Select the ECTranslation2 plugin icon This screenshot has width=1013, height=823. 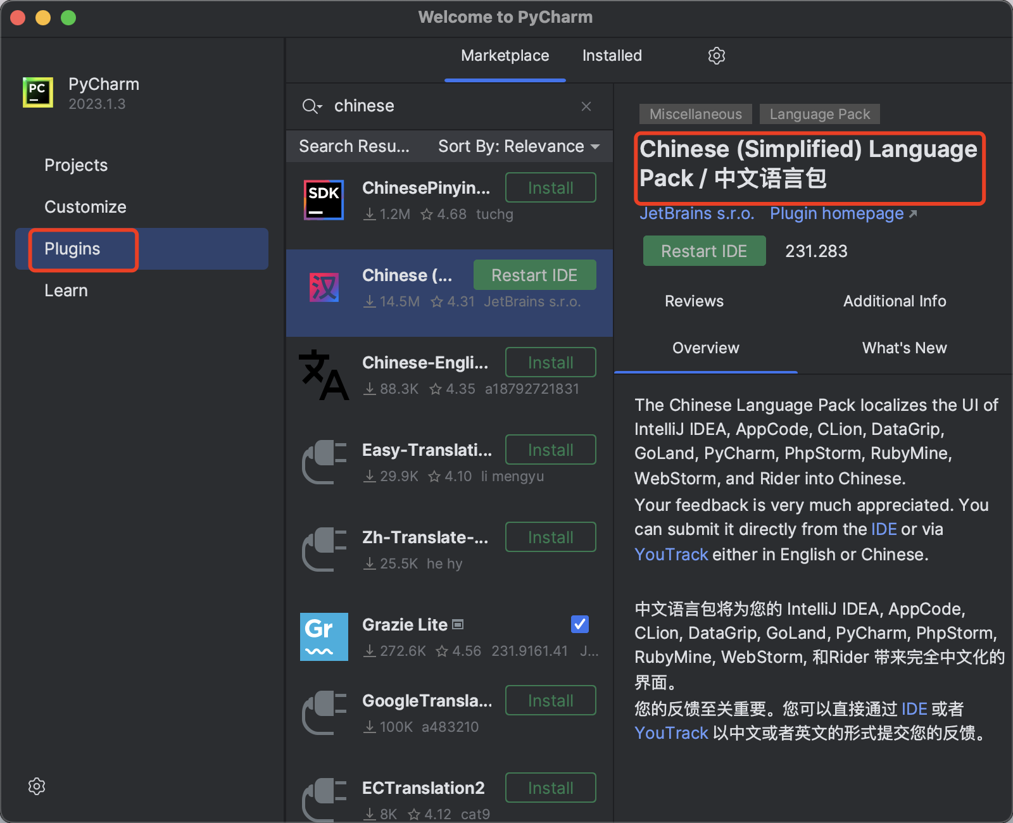pyautogui.click(x=324, y=800)
